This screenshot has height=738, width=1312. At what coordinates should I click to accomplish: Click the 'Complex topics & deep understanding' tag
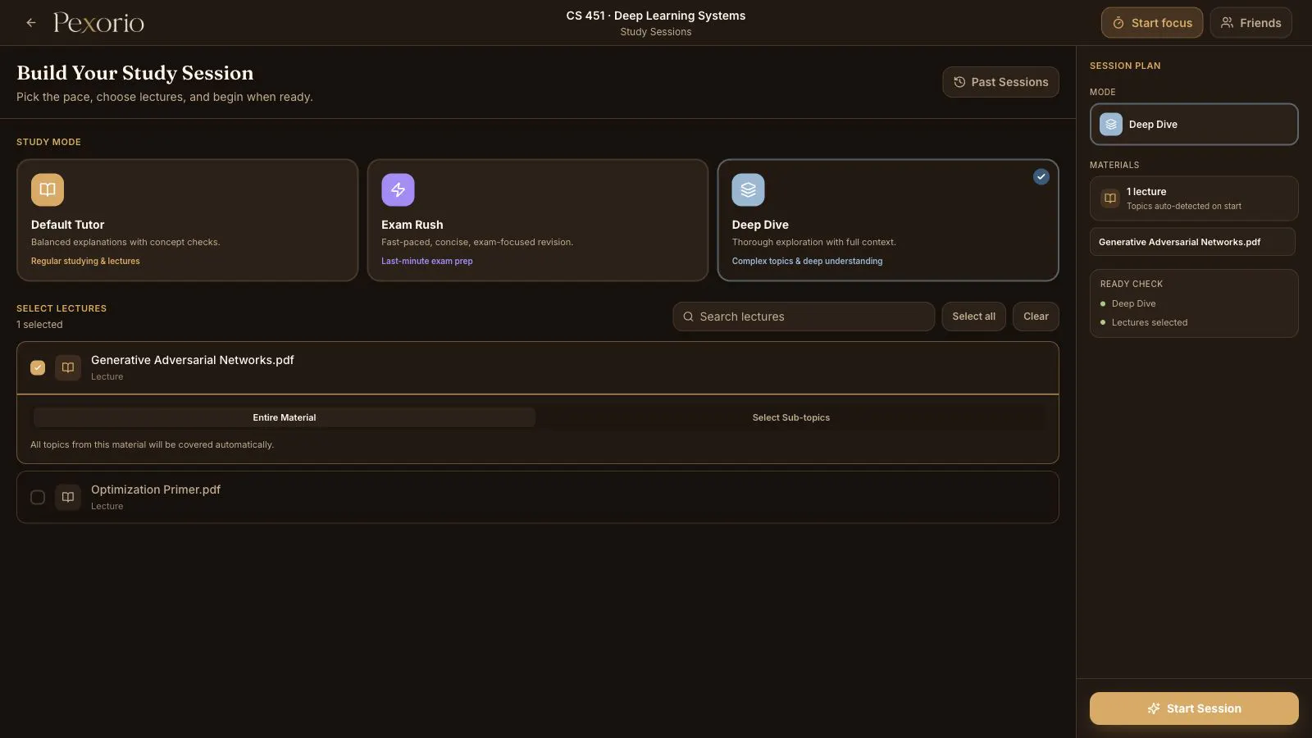(x=807, y=261)
